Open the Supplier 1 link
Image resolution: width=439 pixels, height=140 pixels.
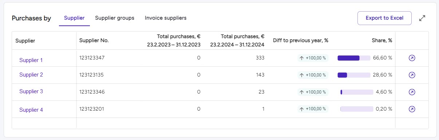(31, 60)
